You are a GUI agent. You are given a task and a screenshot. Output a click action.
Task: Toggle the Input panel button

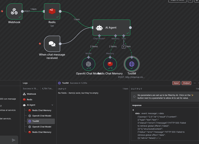click(x=176, y=83)
